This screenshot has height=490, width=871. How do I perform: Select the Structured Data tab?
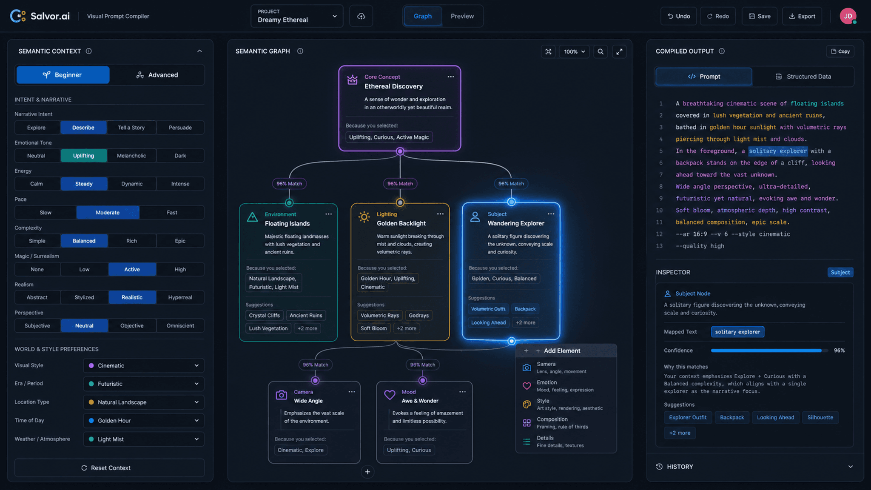tap(803, 77)
